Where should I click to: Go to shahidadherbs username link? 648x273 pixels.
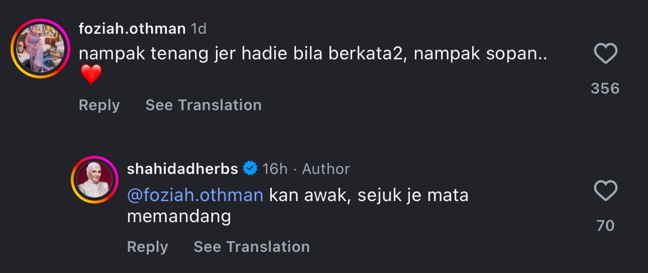(182, 169)
